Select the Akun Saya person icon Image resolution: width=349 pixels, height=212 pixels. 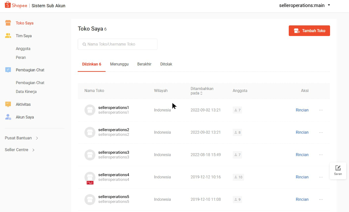coord(8,117)
